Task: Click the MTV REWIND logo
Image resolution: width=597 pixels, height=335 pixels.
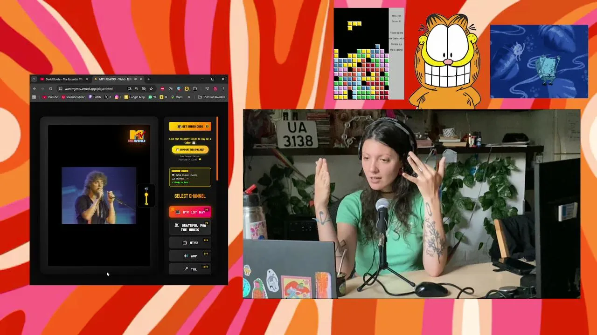Action: point(137,136)
